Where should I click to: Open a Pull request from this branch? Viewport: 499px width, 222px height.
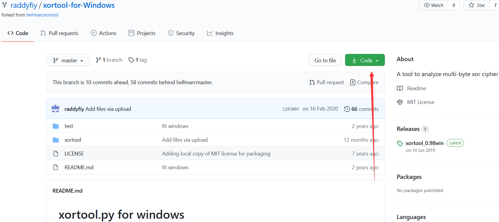pyautogui.click(x=326, y=82)
